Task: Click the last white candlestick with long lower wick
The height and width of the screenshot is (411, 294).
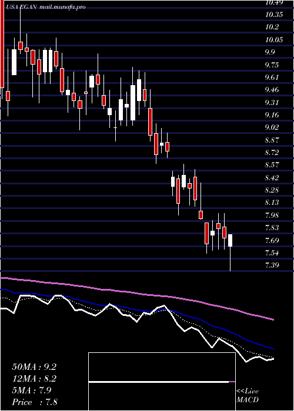Action: (x=230, y=252)
